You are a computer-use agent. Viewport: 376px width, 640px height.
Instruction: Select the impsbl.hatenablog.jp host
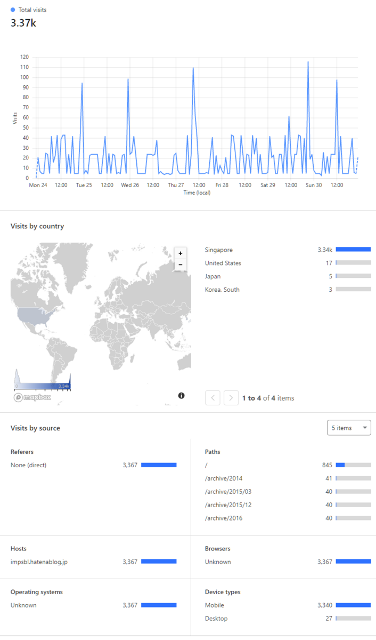coord(93,562)
